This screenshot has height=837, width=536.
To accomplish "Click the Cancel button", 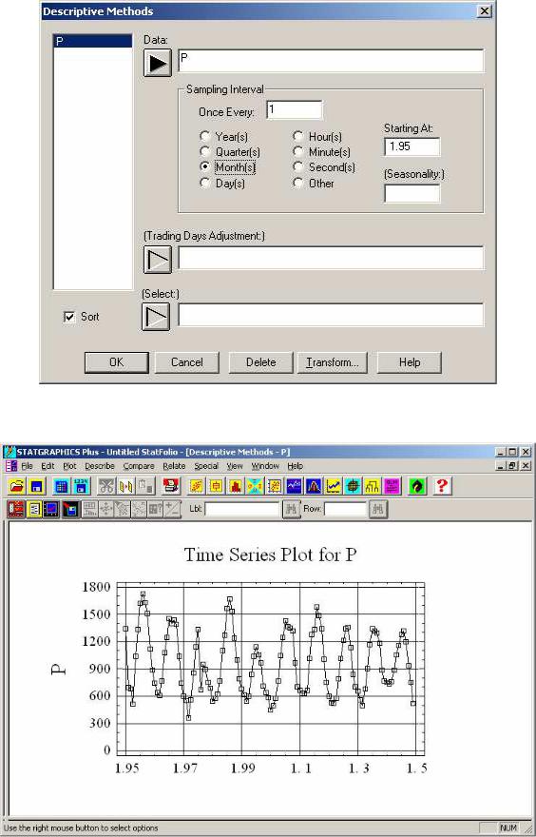I will (186, 362).
